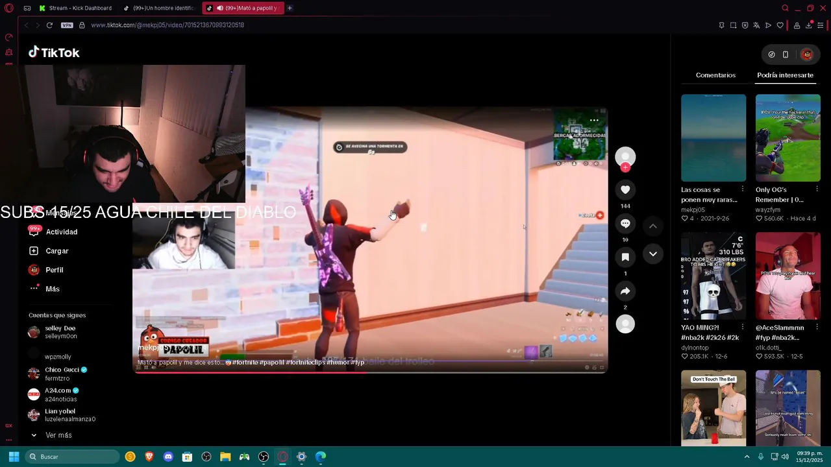The width and height of the screenshot is (831, 467).
Task: Click the Buscar taskbar search box
Action: pos(73,457)
